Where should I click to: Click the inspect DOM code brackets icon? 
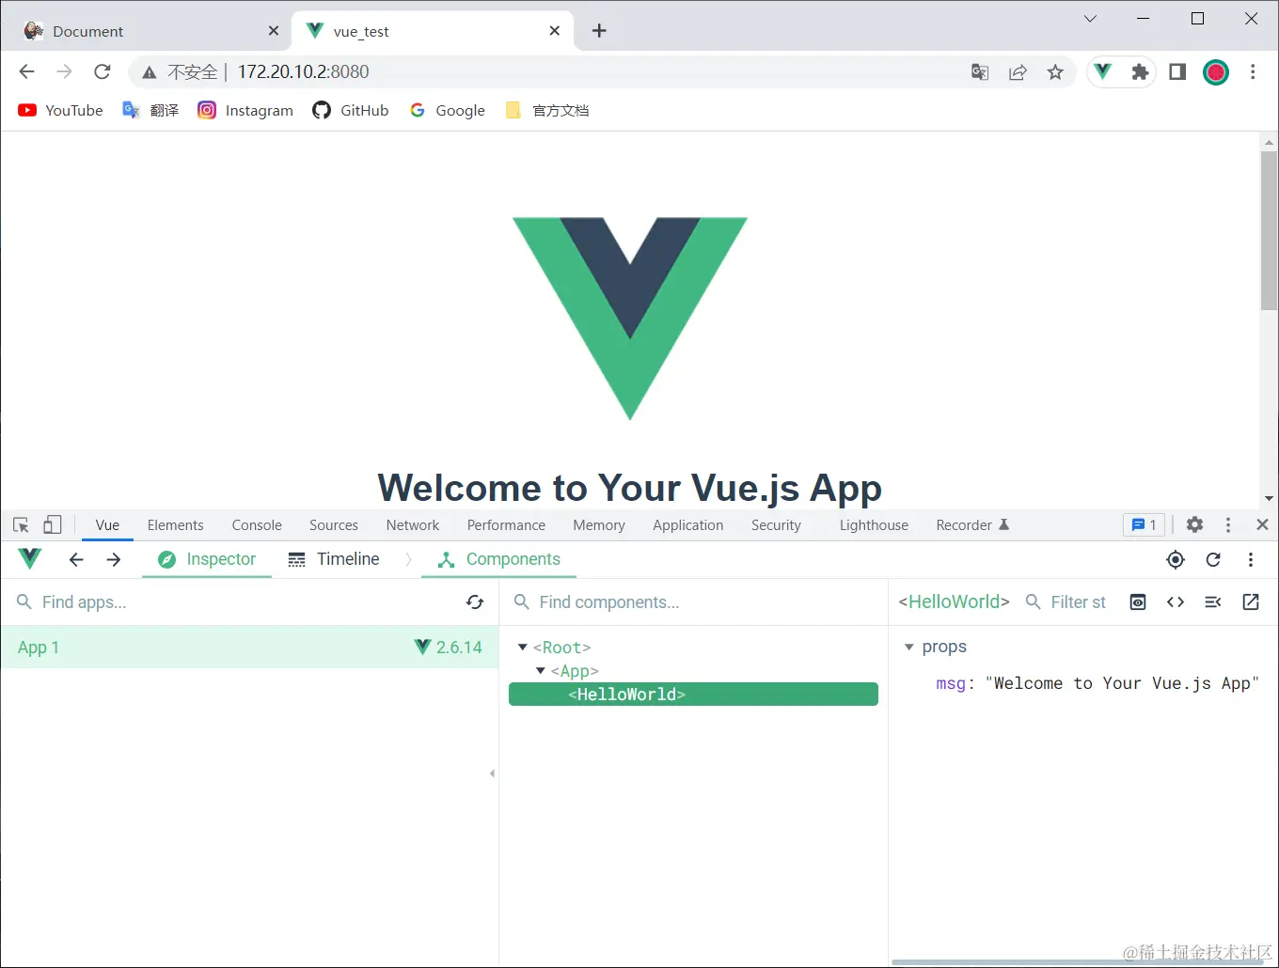tap(1176, 601)
